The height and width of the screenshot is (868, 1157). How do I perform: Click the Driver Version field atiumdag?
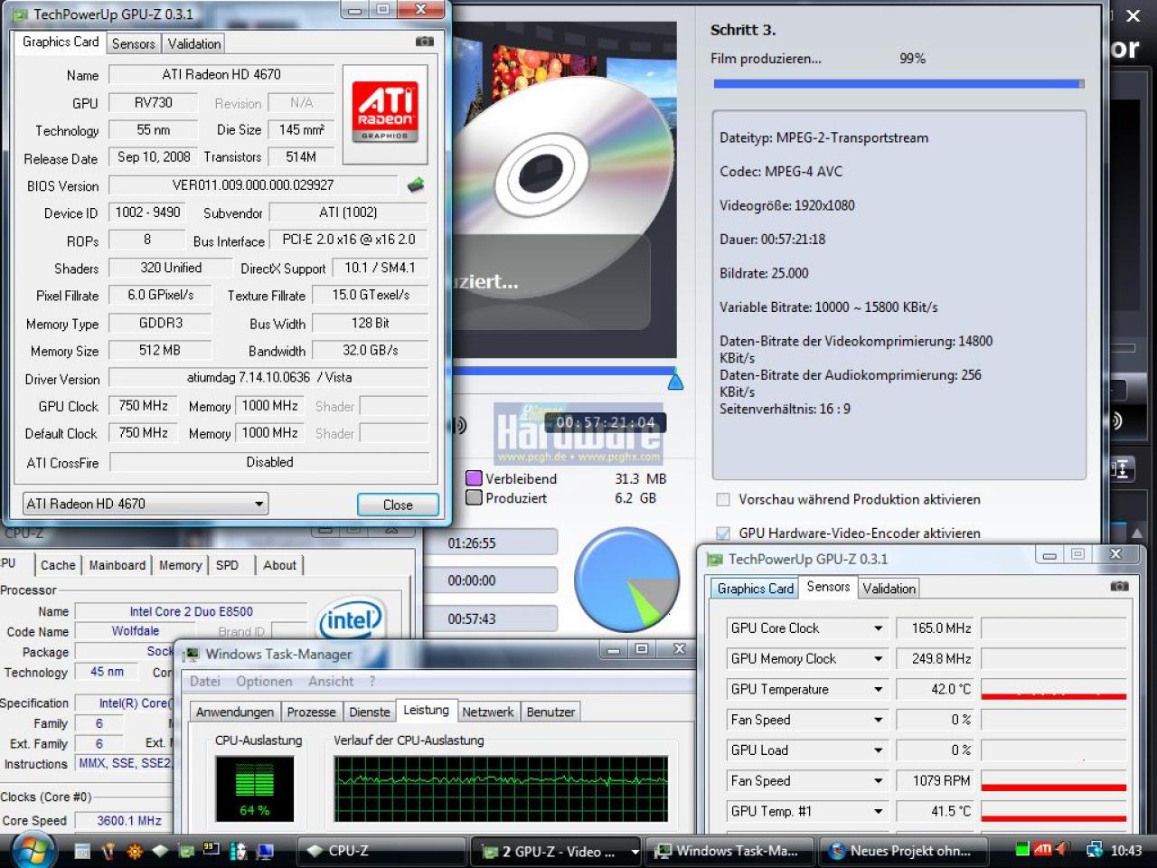(x=269, y=378)
